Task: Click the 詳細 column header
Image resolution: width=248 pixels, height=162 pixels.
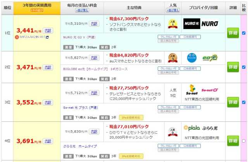Action: (233, 8)
